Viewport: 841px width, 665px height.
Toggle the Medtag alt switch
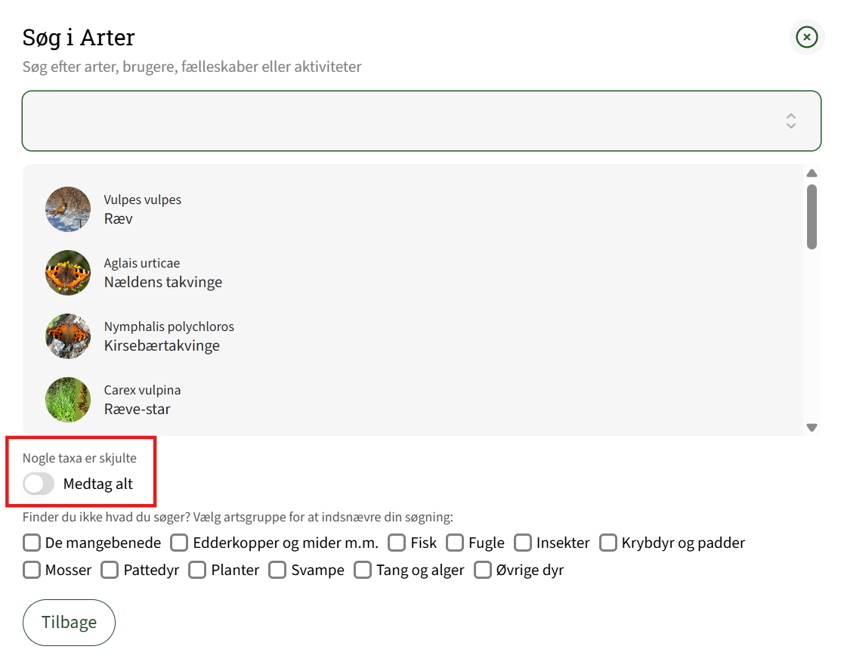[39, 484]
